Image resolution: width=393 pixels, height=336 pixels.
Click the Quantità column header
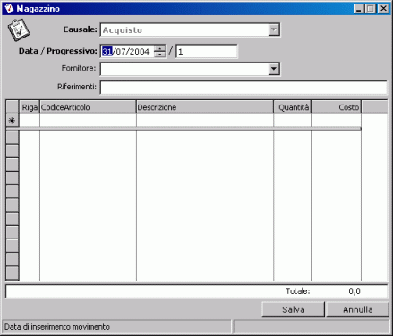(x=292, y=107)
